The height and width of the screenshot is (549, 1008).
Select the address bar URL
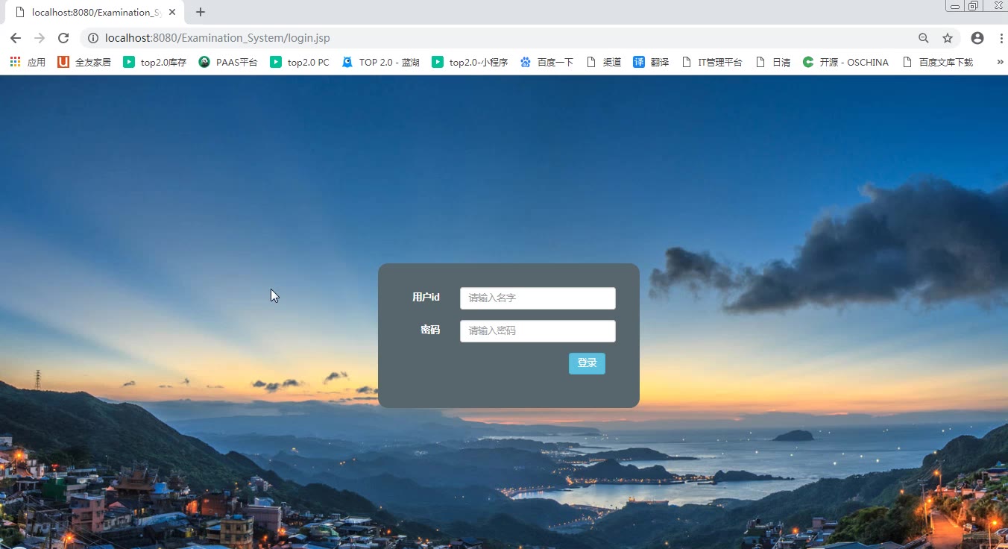point(218,38)
